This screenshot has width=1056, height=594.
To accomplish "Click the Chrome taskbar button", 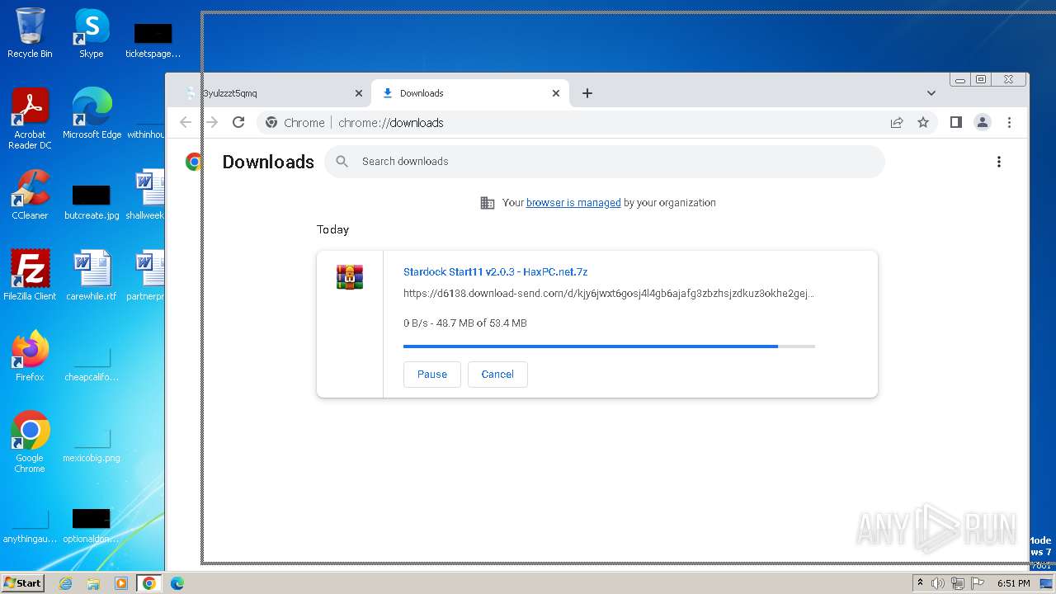I will click(149, 583).
